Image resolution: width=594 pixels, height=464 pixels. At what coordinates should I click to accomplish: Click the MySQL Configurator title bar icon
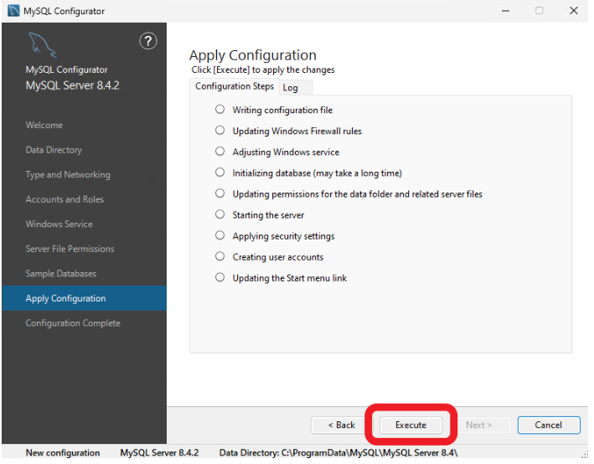[13, 11]
